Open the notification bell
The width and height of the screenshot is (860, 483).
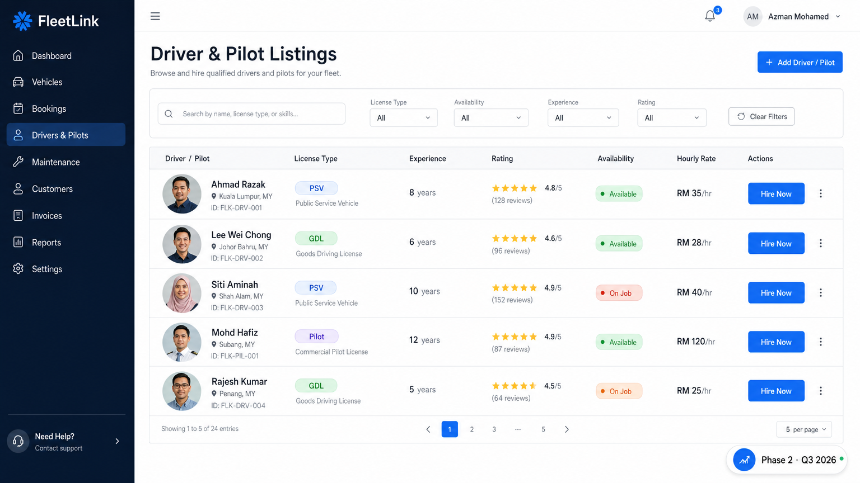tap(709, 16)
